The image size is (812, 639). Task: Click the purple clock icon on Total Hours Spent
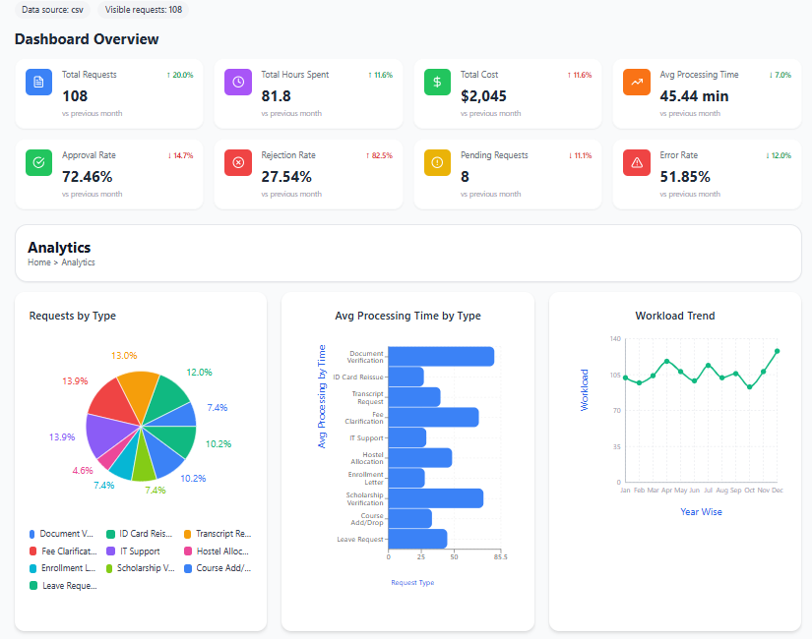[x=237, y=82]
